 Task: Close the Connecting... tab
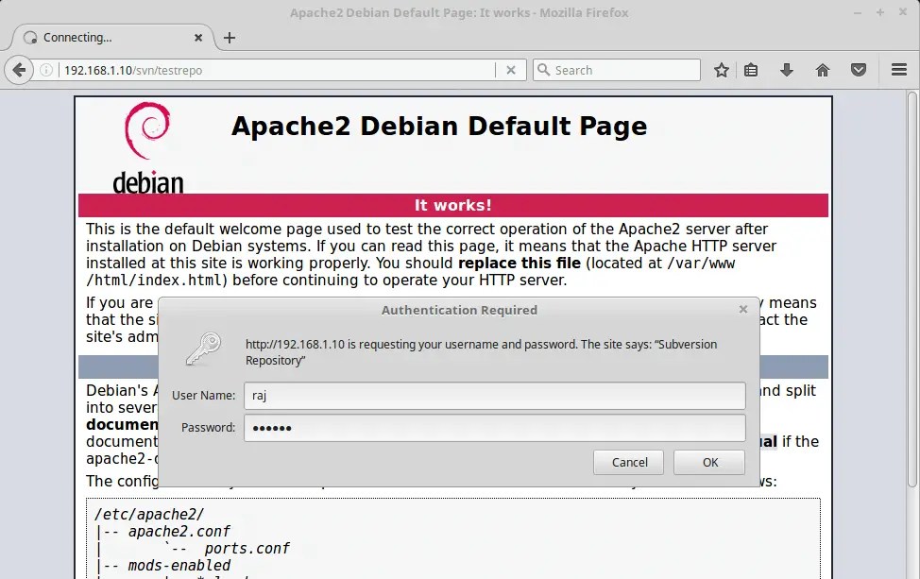click(x=198, y=38)
